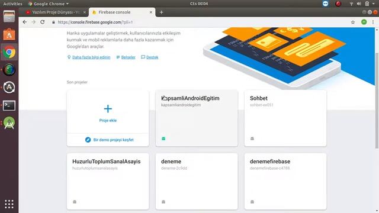
Task: Click chat icon beside Destek
Action: point(143,57)
